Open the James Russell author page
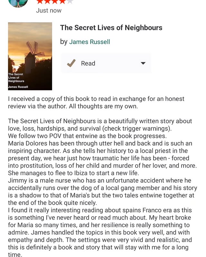Viewport: 206px width, 257px height. point(90,42)
